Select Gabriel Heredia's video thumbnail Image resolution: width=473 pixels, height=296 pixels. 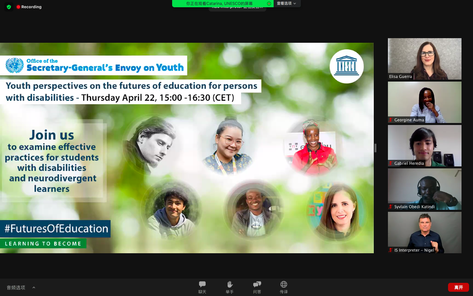(x=425, y=146)
